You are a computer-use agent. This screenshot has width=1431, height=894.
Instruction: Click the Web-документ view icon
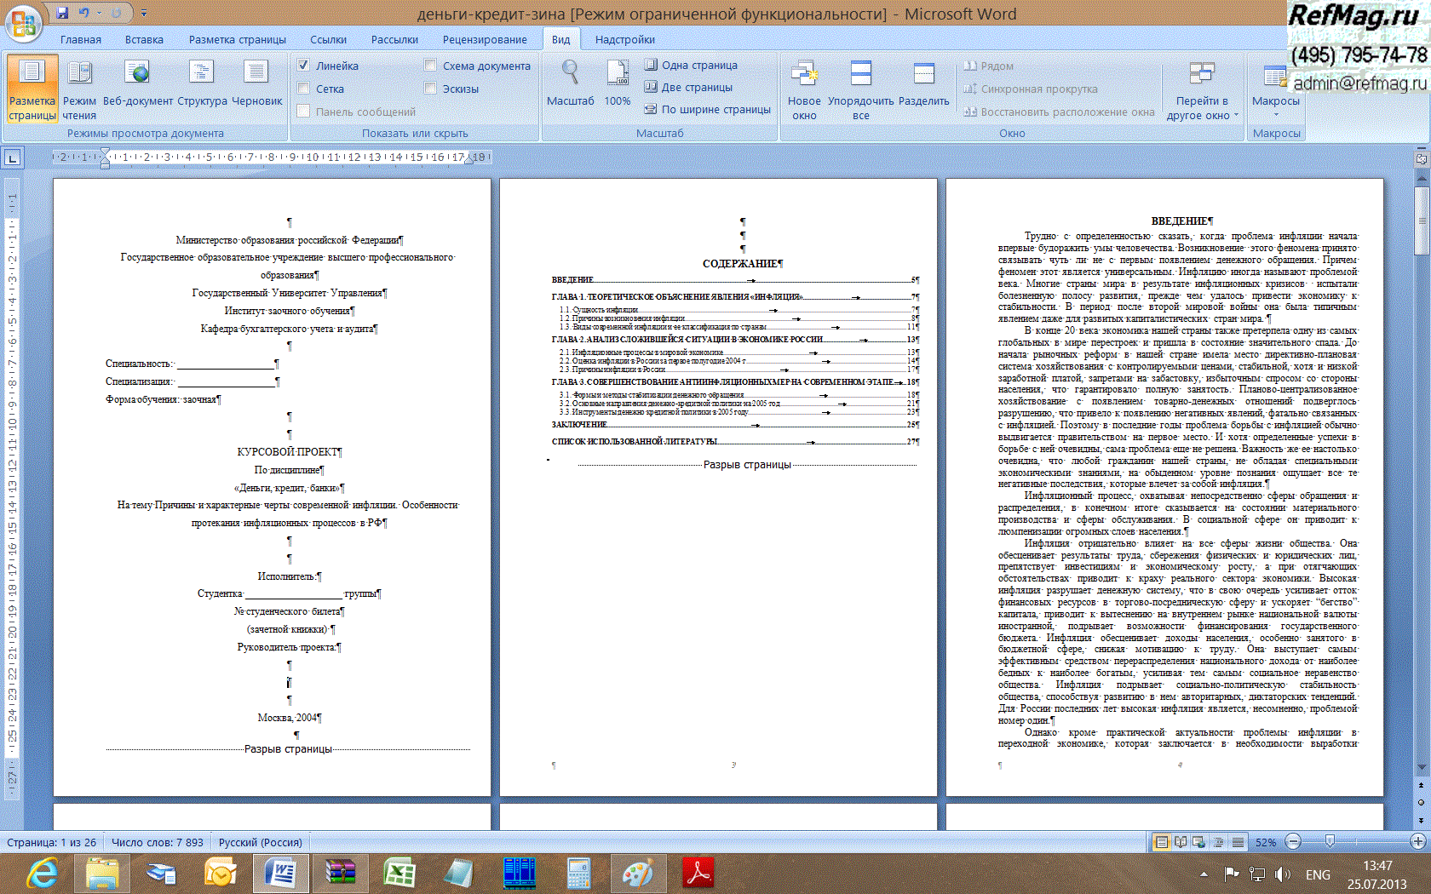pyautogui.click(x=137, y=74)
